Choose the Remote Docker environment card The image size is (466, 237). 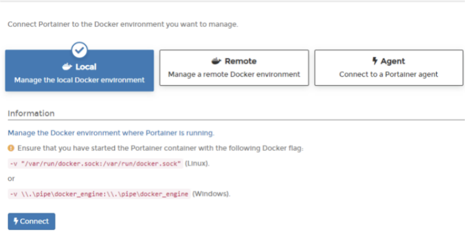coord(234,68)
